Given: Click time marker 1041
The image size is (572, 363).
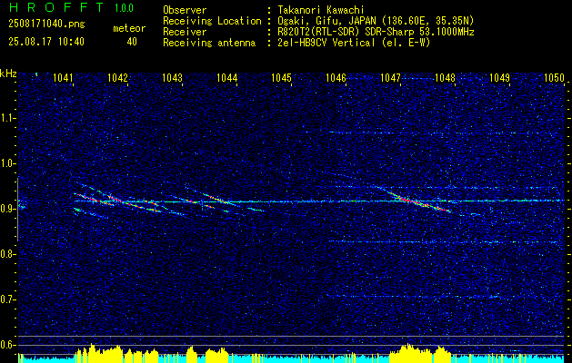Looking at the screenshot, I should tap(64, 77).
